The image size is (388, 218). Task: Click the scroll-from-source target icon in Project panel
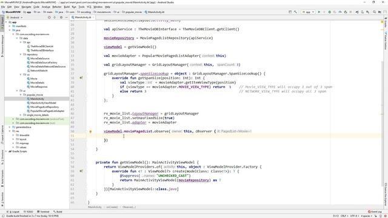coord(49,18)
